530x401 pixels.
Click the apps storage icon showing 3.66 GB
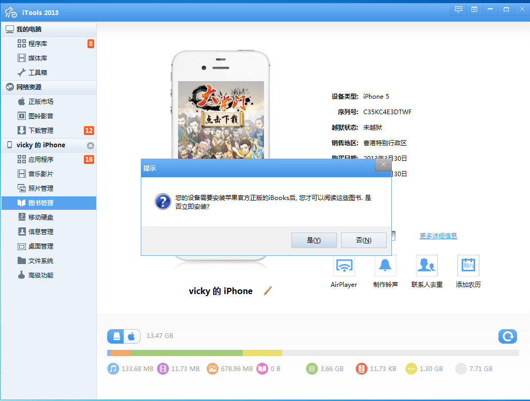click(311, 368)
